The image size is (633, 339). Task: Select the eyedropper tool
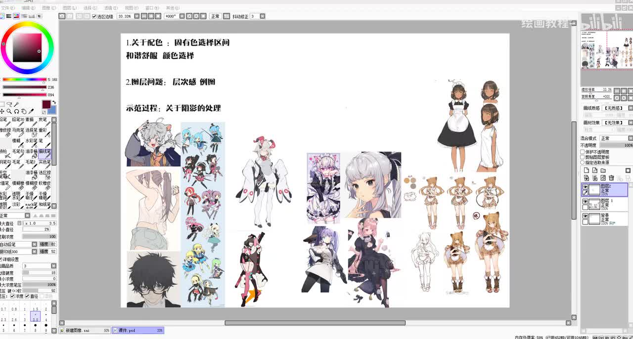pos(31,111)
